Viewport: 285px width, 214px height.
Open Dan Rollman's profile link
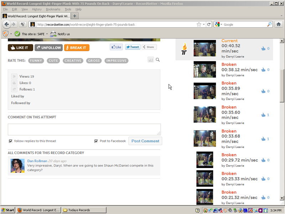coord(37,161)
